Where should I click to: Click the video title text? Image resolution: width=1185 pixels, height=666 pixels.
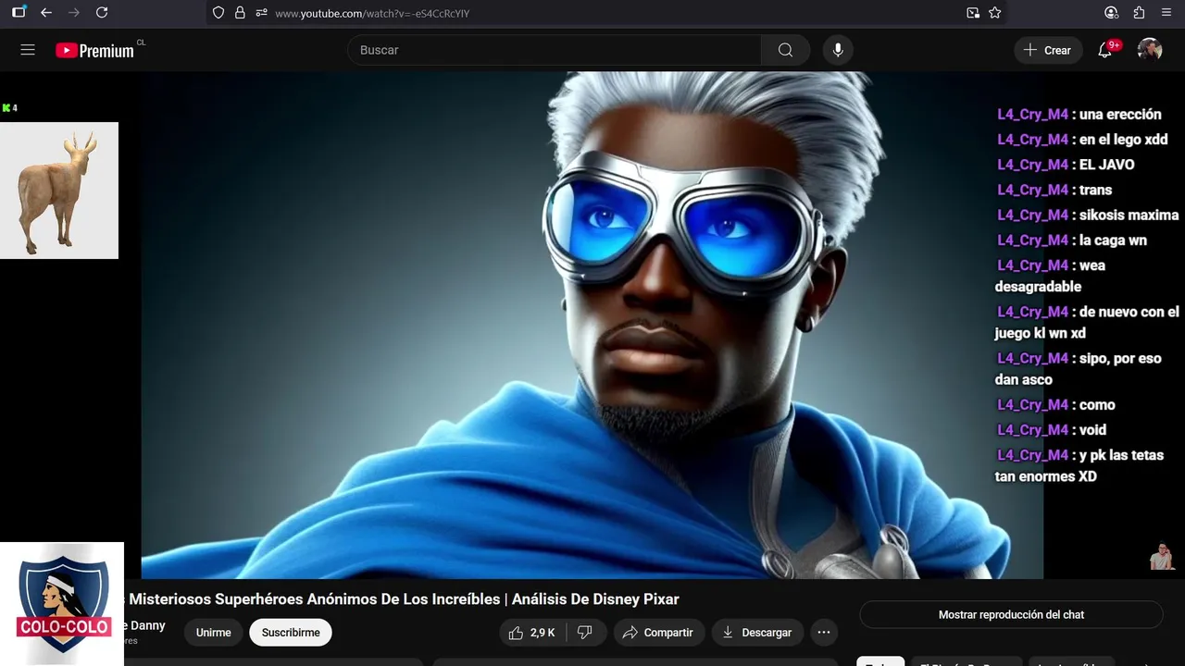click(x=404, y=599)
